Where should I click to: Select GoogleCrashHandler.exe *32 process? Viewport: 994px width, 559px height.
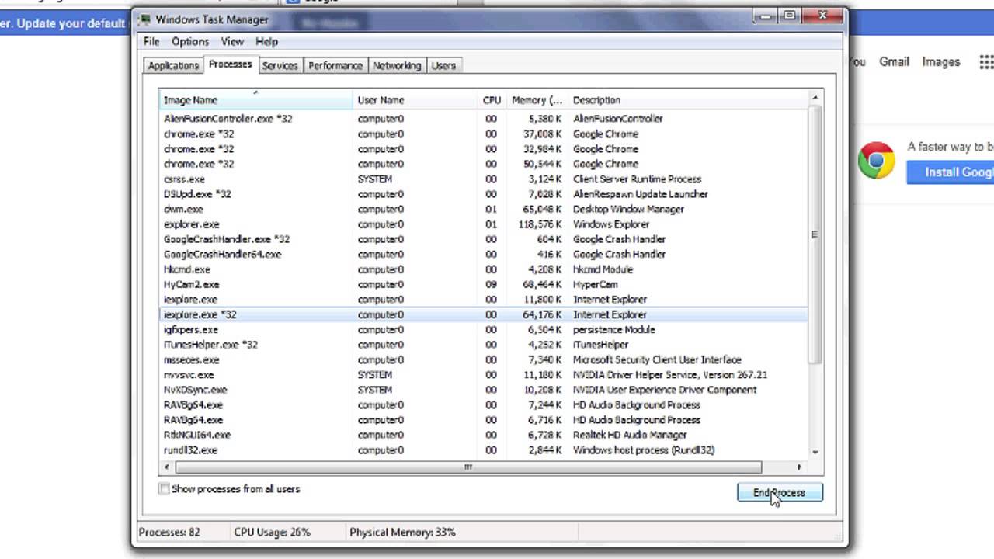(483, 239)
